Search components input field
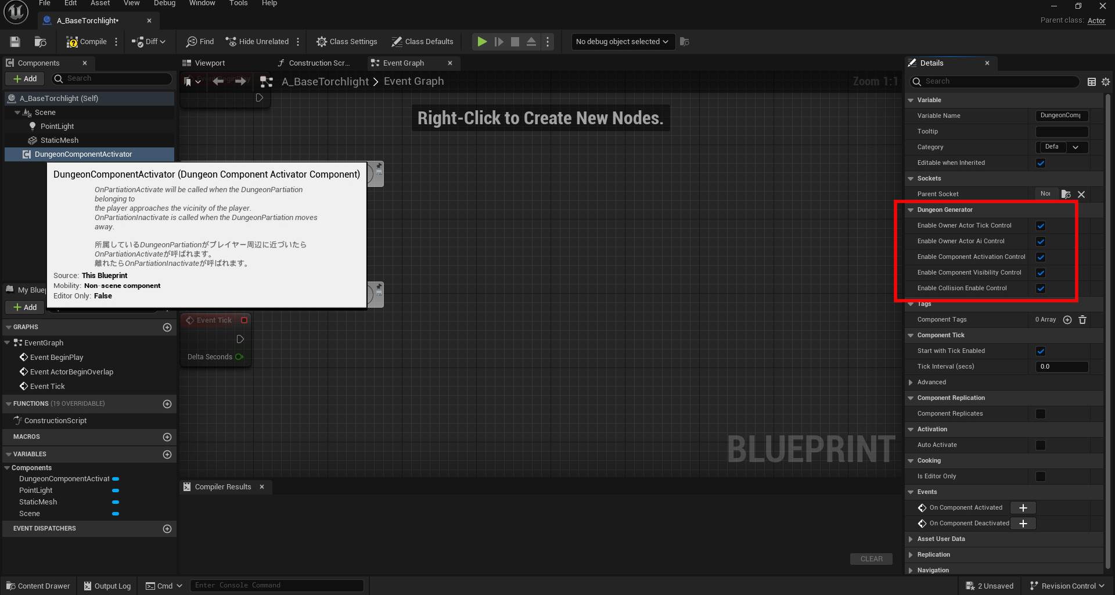Viewport: 1115px width, 595px height. (x=111, y=79)
